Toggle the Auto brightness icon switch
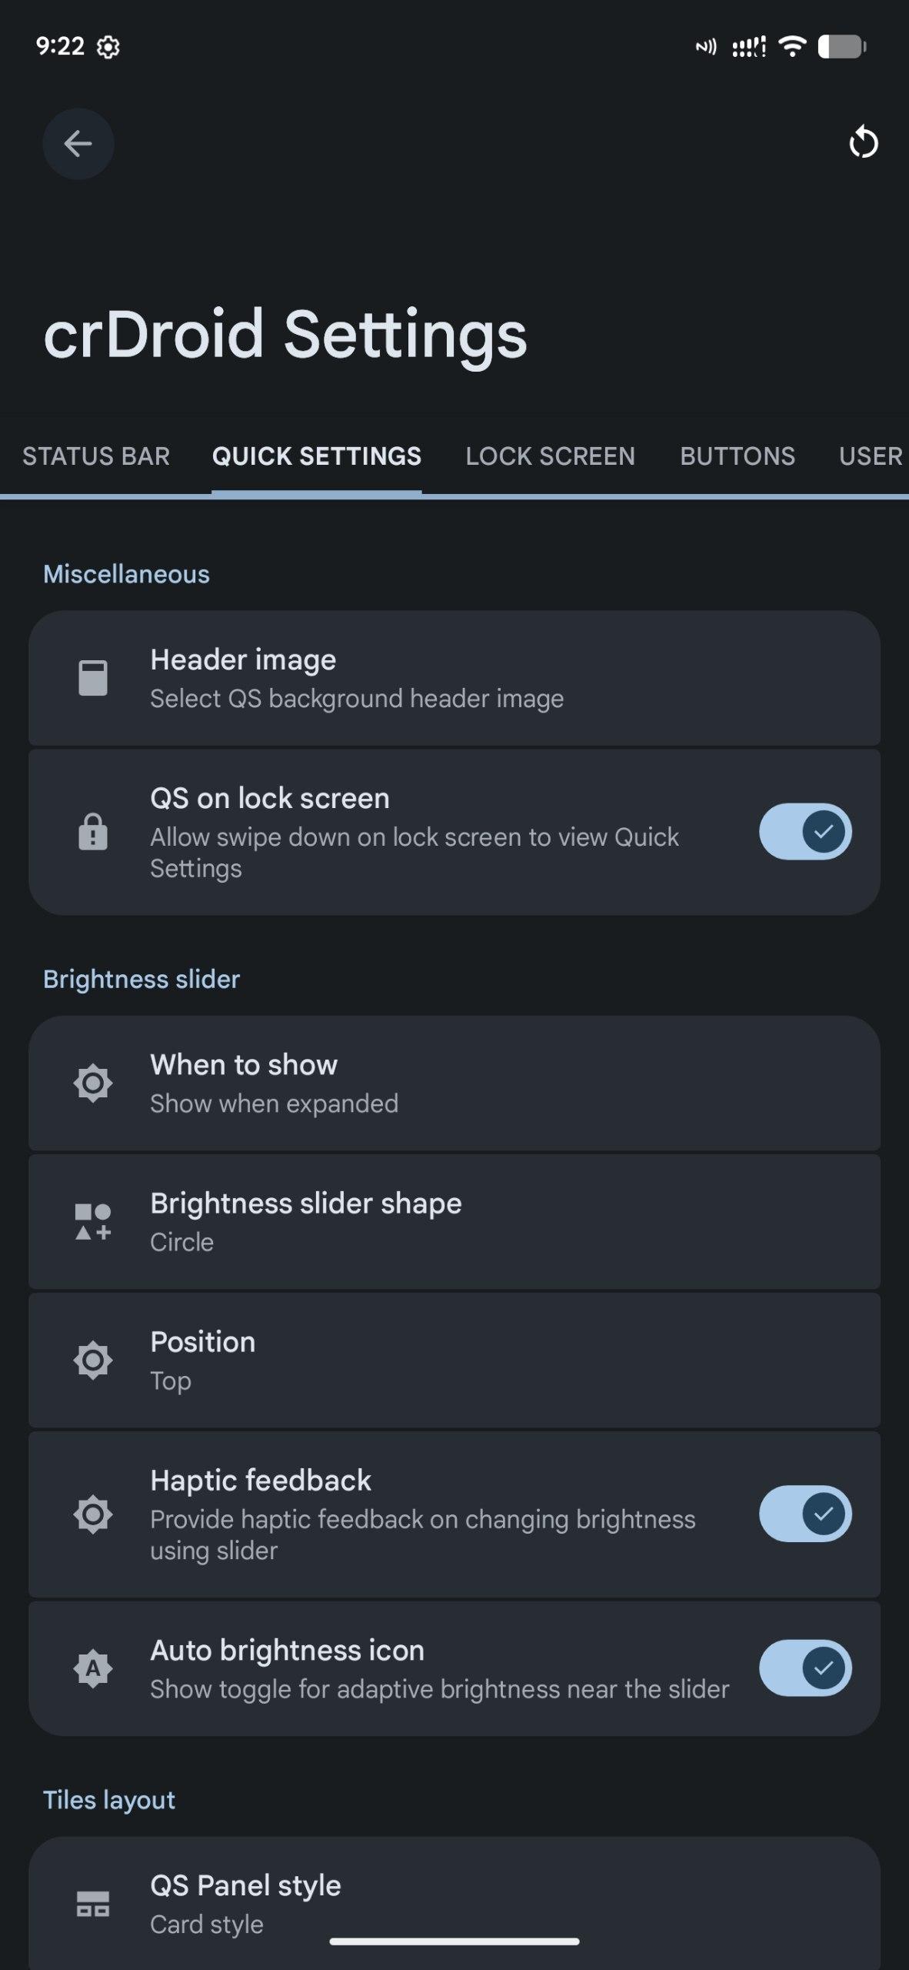 coord(804,1668)
